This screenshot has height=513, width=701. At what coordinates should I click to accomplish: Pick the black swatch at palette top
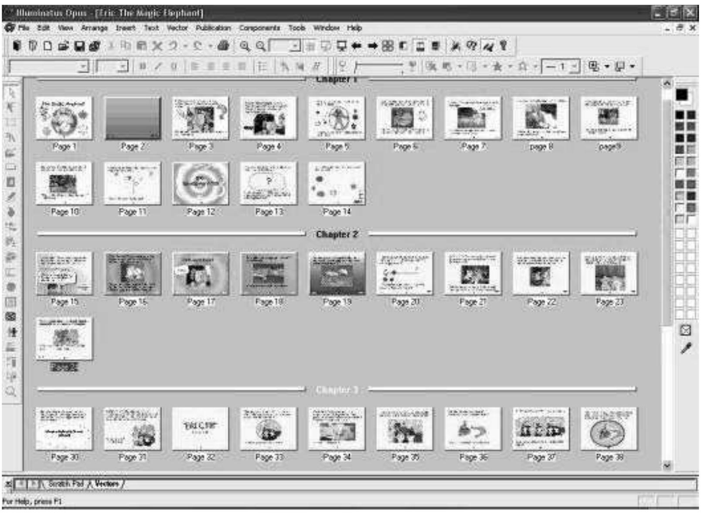click(682, 95)
